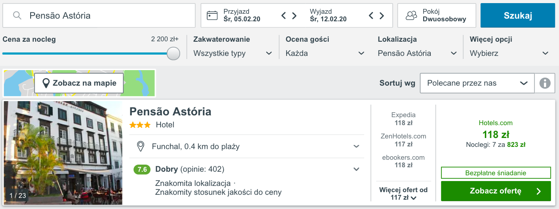
Task: Open the Sortuj wg sorting dropdown
Action: 477,83
